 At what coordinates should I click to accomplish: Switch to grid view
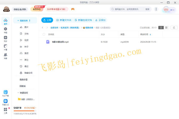(x=166, y=28)
